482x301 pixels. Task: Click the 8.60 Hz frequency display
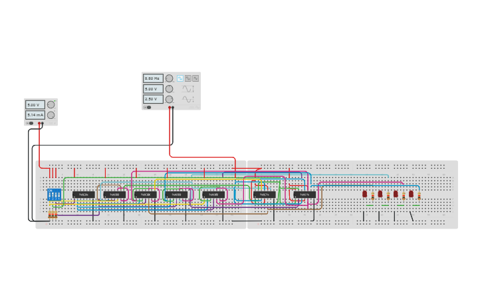point(153,78)
